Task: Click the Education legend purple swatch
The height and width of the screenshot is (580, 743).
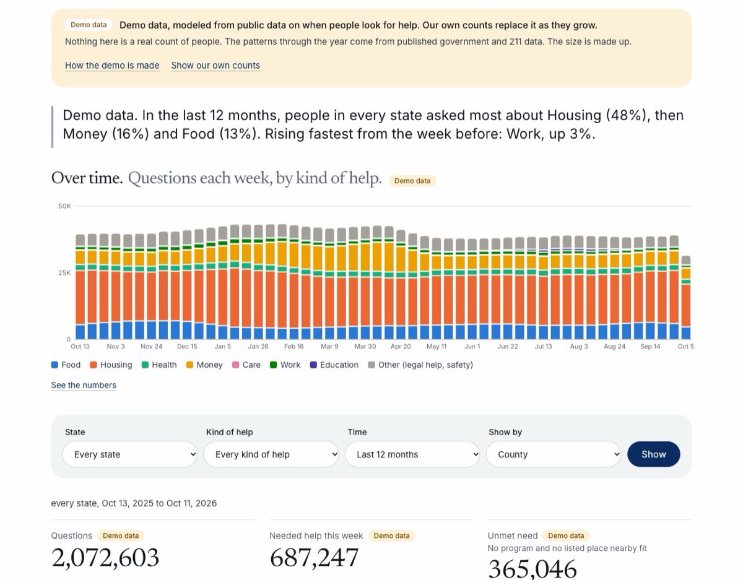Action: [x=313, y=365]
